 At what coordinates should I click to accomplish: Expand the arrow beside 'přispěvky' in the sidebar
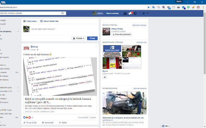[18, 31]
